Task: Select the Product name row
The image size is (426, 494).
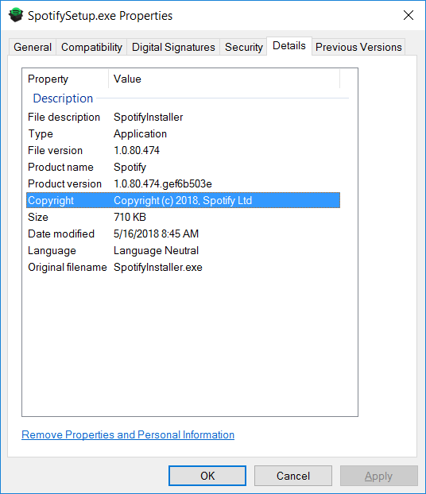Action: [184, 168]
